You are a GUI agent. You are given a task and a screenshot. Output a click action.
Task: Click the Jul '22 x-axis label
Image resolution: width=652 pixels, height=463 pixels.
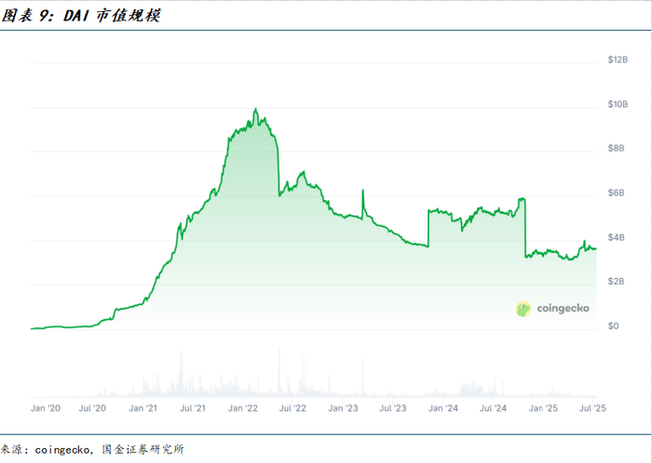(x=292, y=408)
